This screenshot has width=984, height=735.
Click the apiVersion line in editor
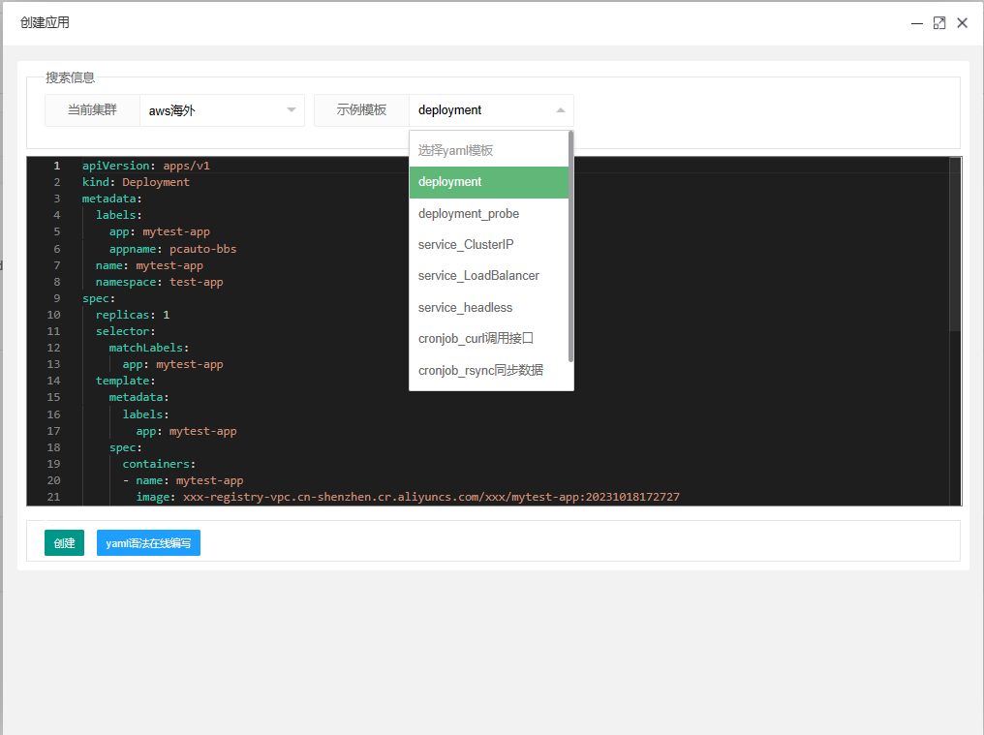pos(145,166)
